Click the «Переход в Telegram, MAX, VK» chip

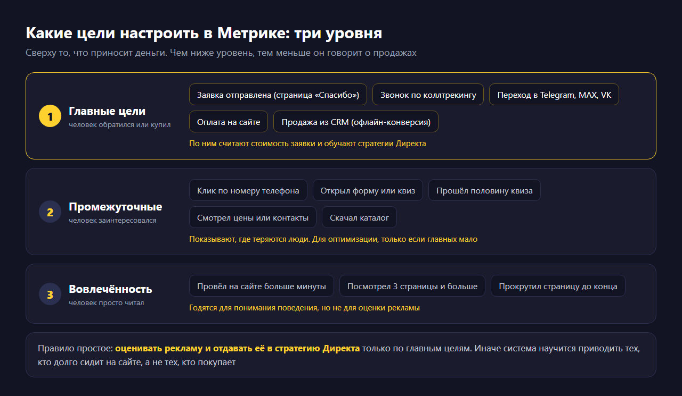click(x=554, y=95)
